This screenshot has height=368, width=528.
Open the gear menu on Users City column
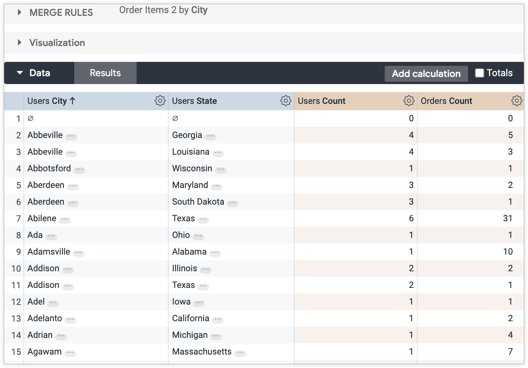(160, 101)
